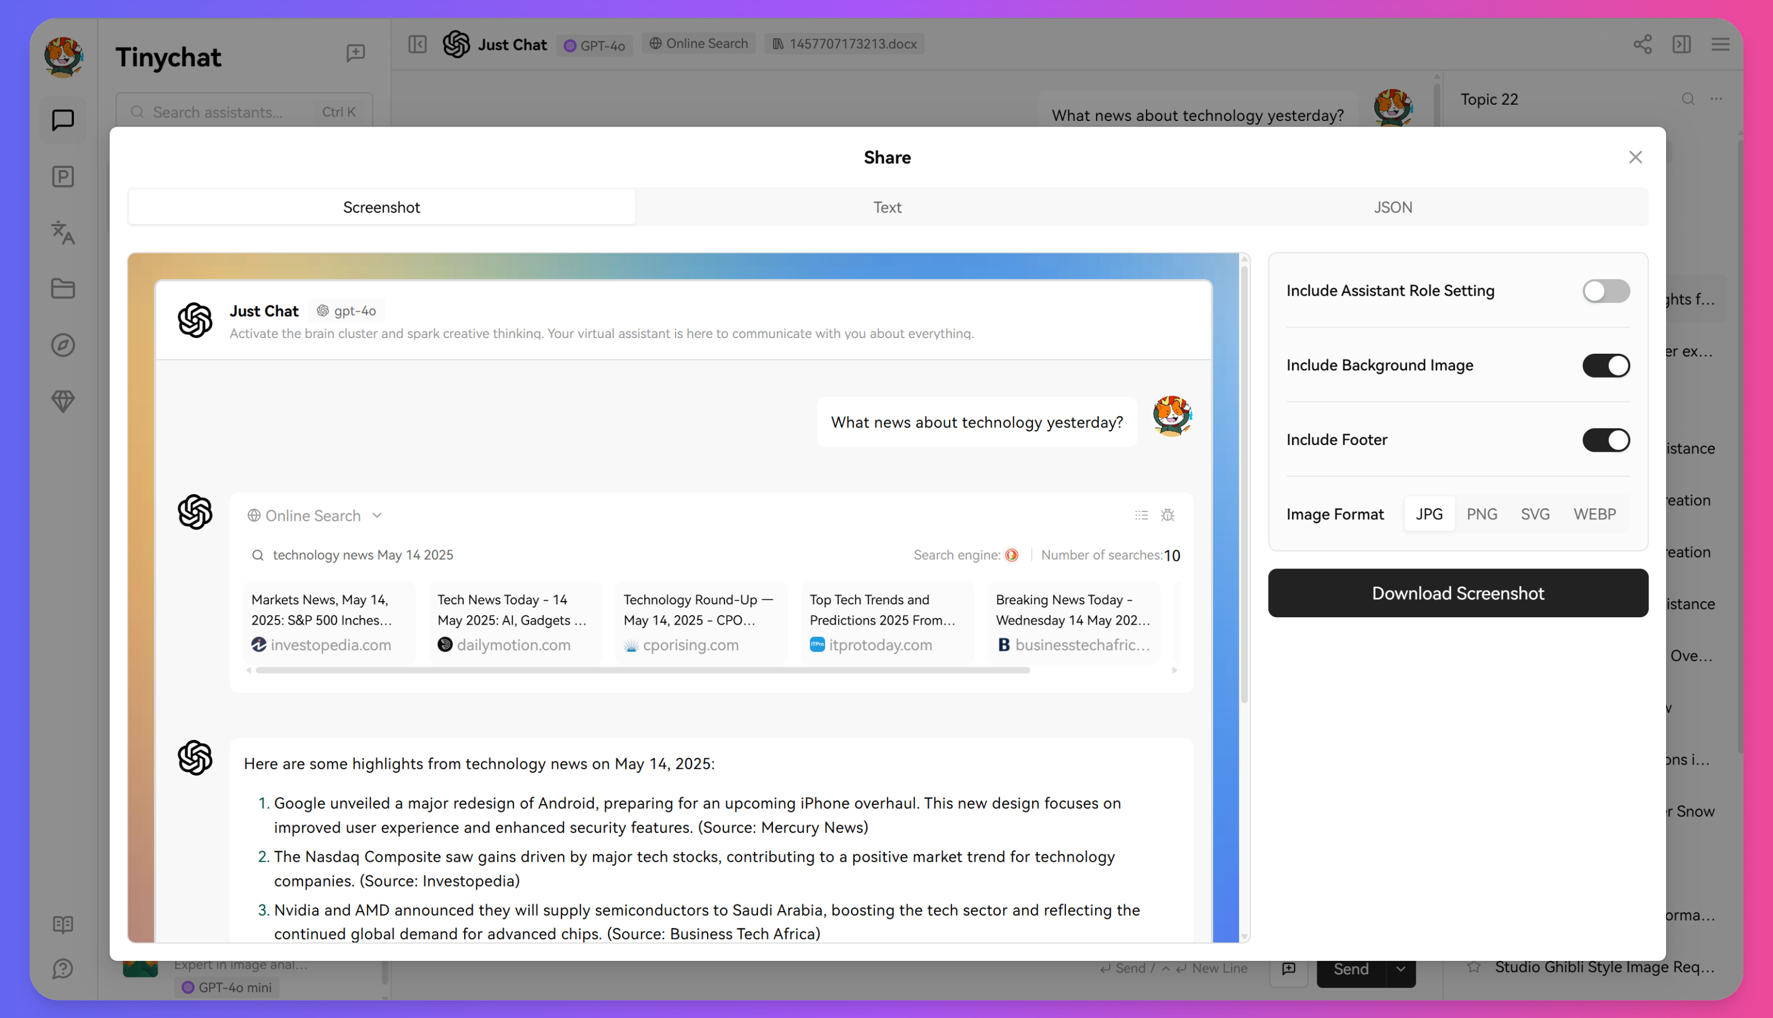Screen dimensions: 1773x1018
Task: Open the hamburger menu icon top right
Action: point(1720,44)
